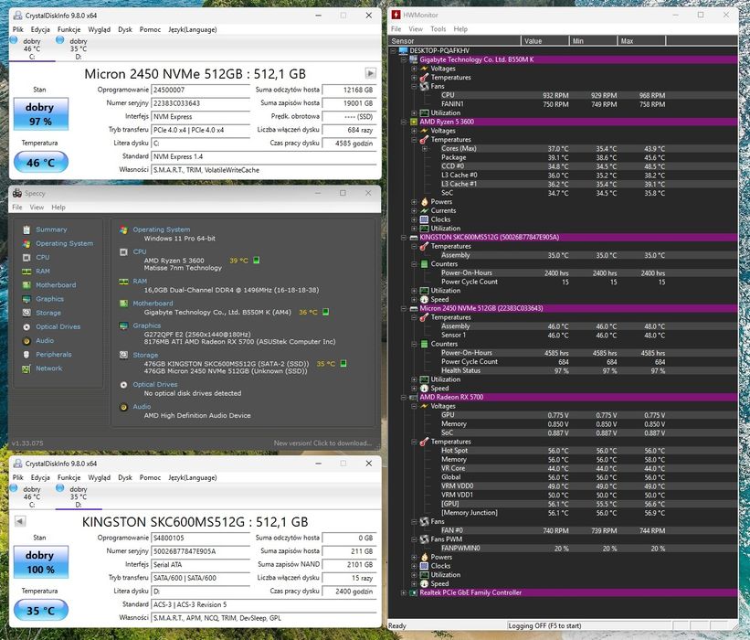Click network card icon beside Realtek PCIe GbE
The width and height of the screenshot is (750, 640).
[x=414, y=592]
